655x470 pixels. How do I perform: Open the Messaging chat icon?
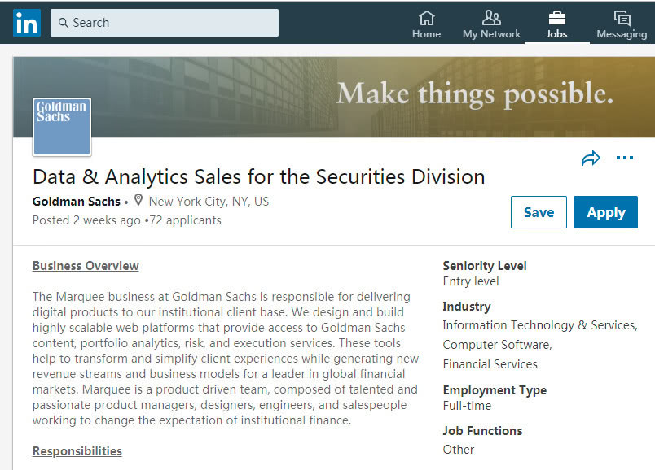tap(622, 18)
